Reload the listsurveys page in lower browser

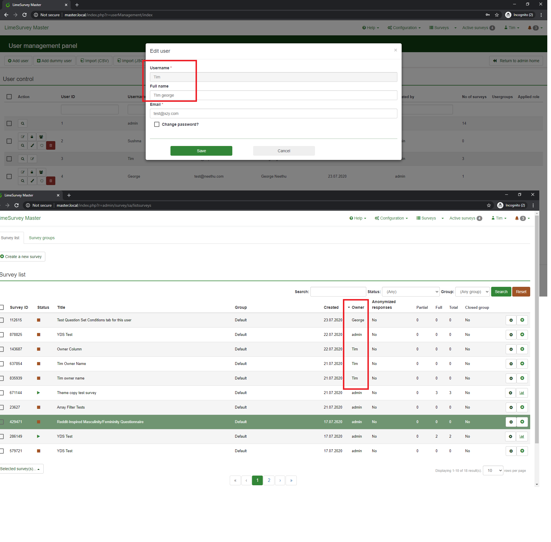tap(17, 205)
